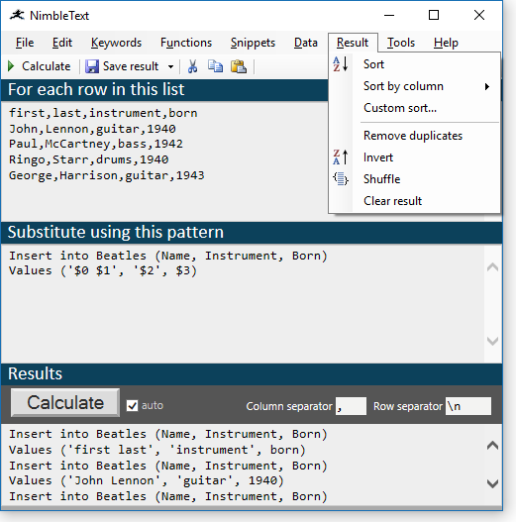Click pattern line starting 'Values ('$0 $1''

[x=103, y=270]
